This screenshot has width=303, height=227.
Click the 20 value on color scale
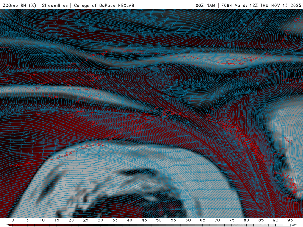click(x=71, y=220)
